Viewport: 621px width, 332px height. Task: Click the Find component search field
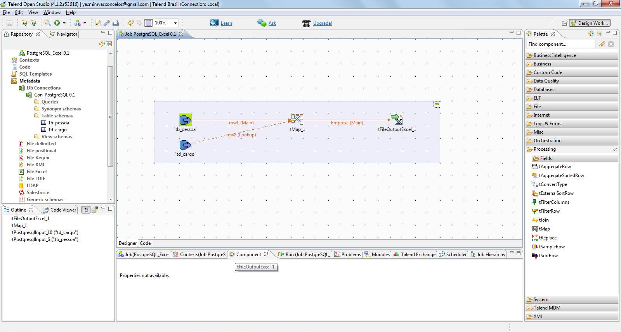coord(560,44)
